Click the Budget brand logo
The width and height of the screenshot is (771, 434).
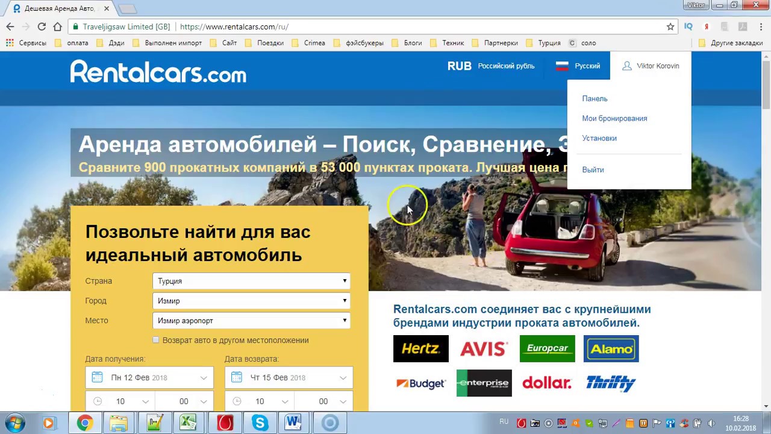coord(421,383)
